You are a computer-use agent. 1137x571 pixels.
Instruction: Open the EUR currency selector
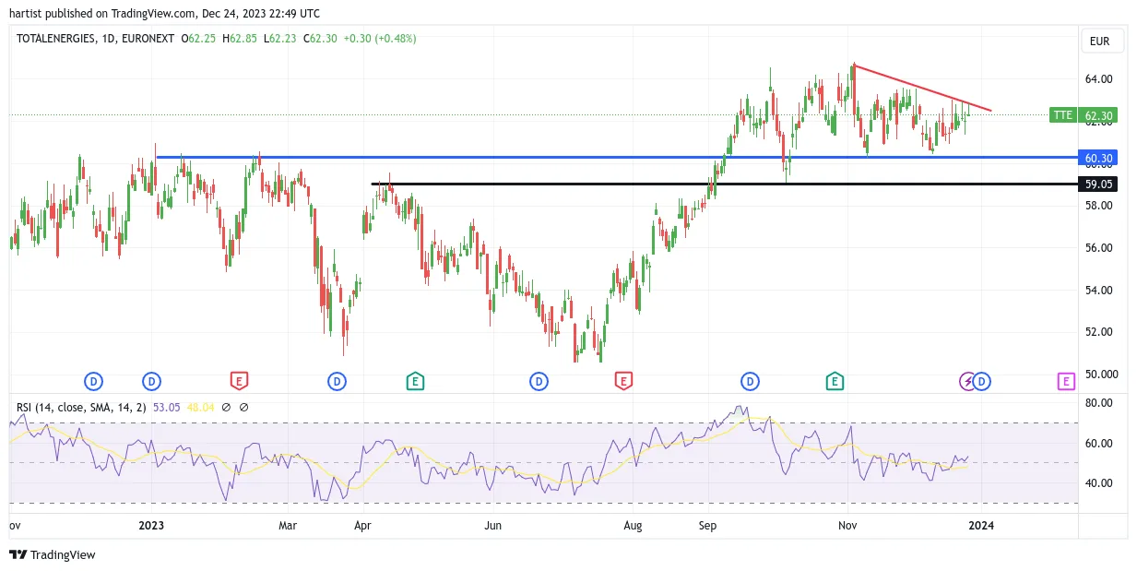(1102, 41)
